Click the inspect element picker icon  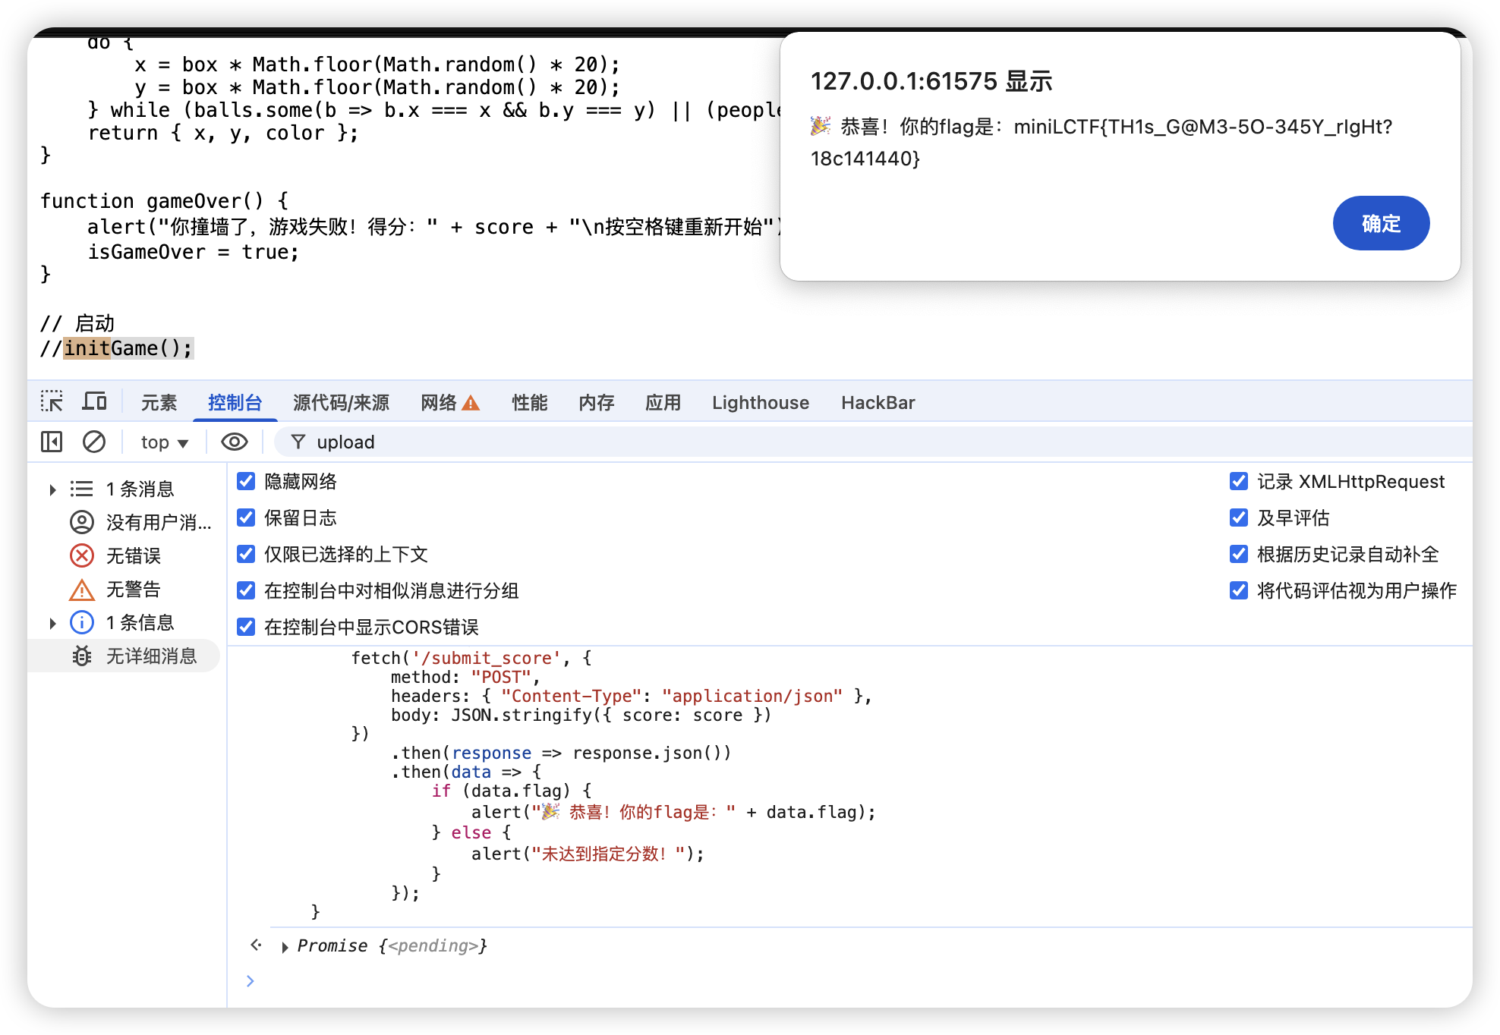point(52,401)
